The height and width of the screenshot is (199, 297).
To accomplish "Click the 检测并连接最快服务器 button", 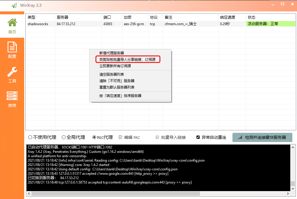I will tap(262, 137).
